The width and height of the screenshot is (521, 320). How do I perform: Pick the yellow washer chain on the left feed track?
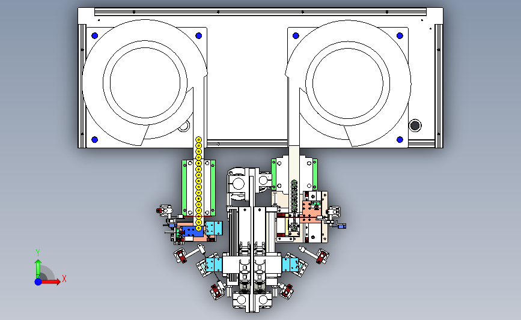[x=198, y=184]
